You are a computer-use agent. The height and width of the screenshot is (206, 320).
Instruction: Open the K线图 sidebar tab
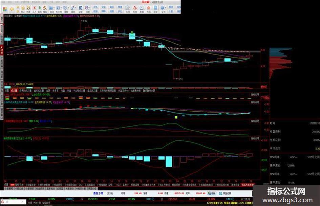click(x=2, y=49)
